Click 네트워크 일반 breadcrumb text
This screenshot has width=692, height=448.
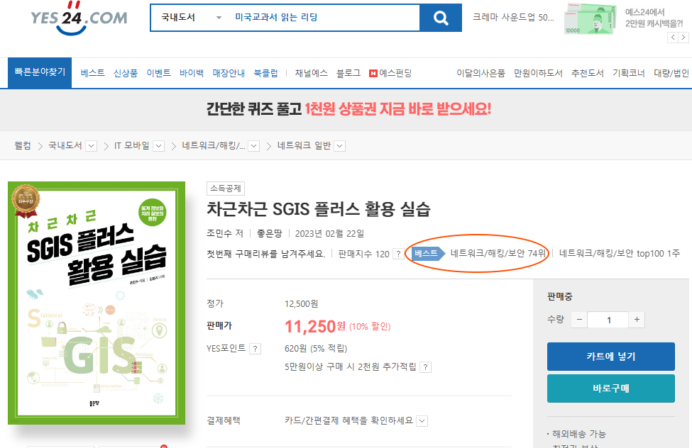pos(304,145)
